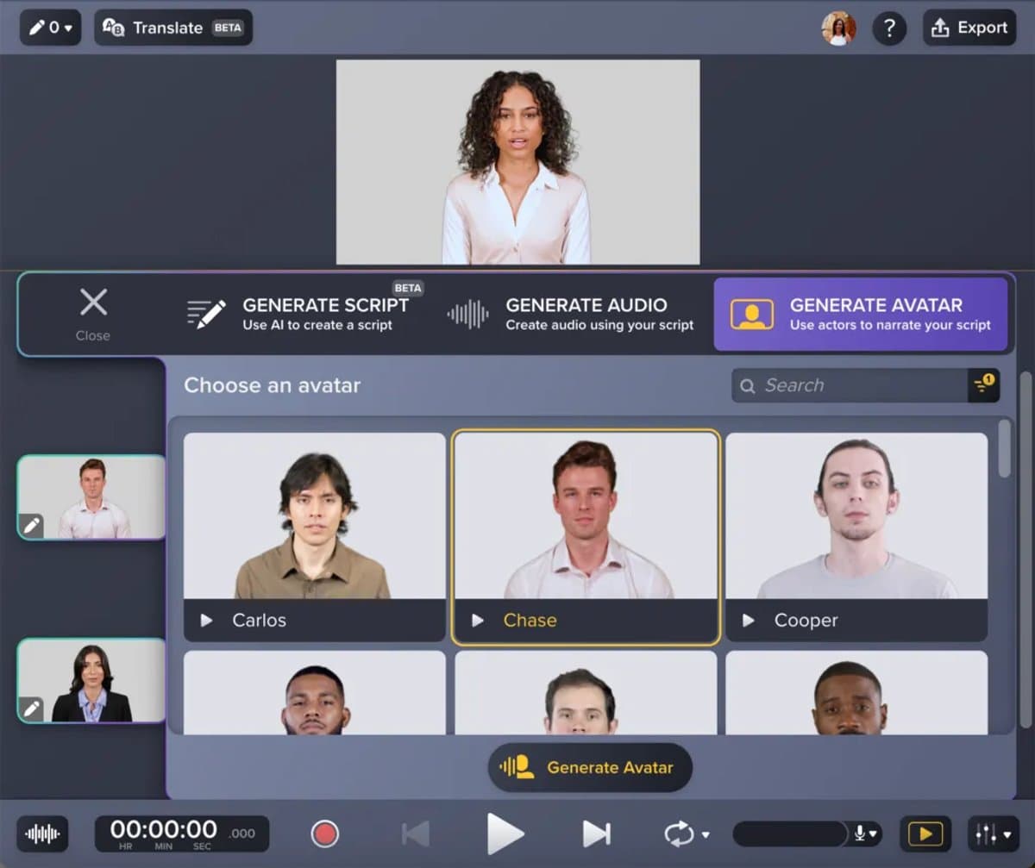
Task: Edit the male avatar scene thumbnail
Action: tap(32, 525)
